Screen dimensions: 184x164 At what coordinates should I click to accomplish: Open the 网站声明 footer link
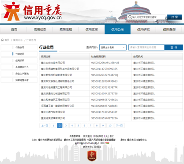click(99, 136)
